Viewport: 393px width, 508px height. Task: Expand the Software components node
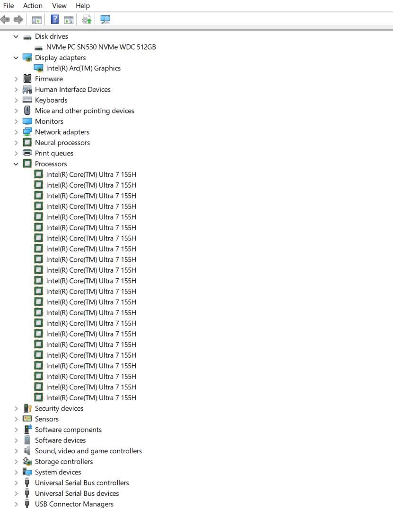pos(16,430)
